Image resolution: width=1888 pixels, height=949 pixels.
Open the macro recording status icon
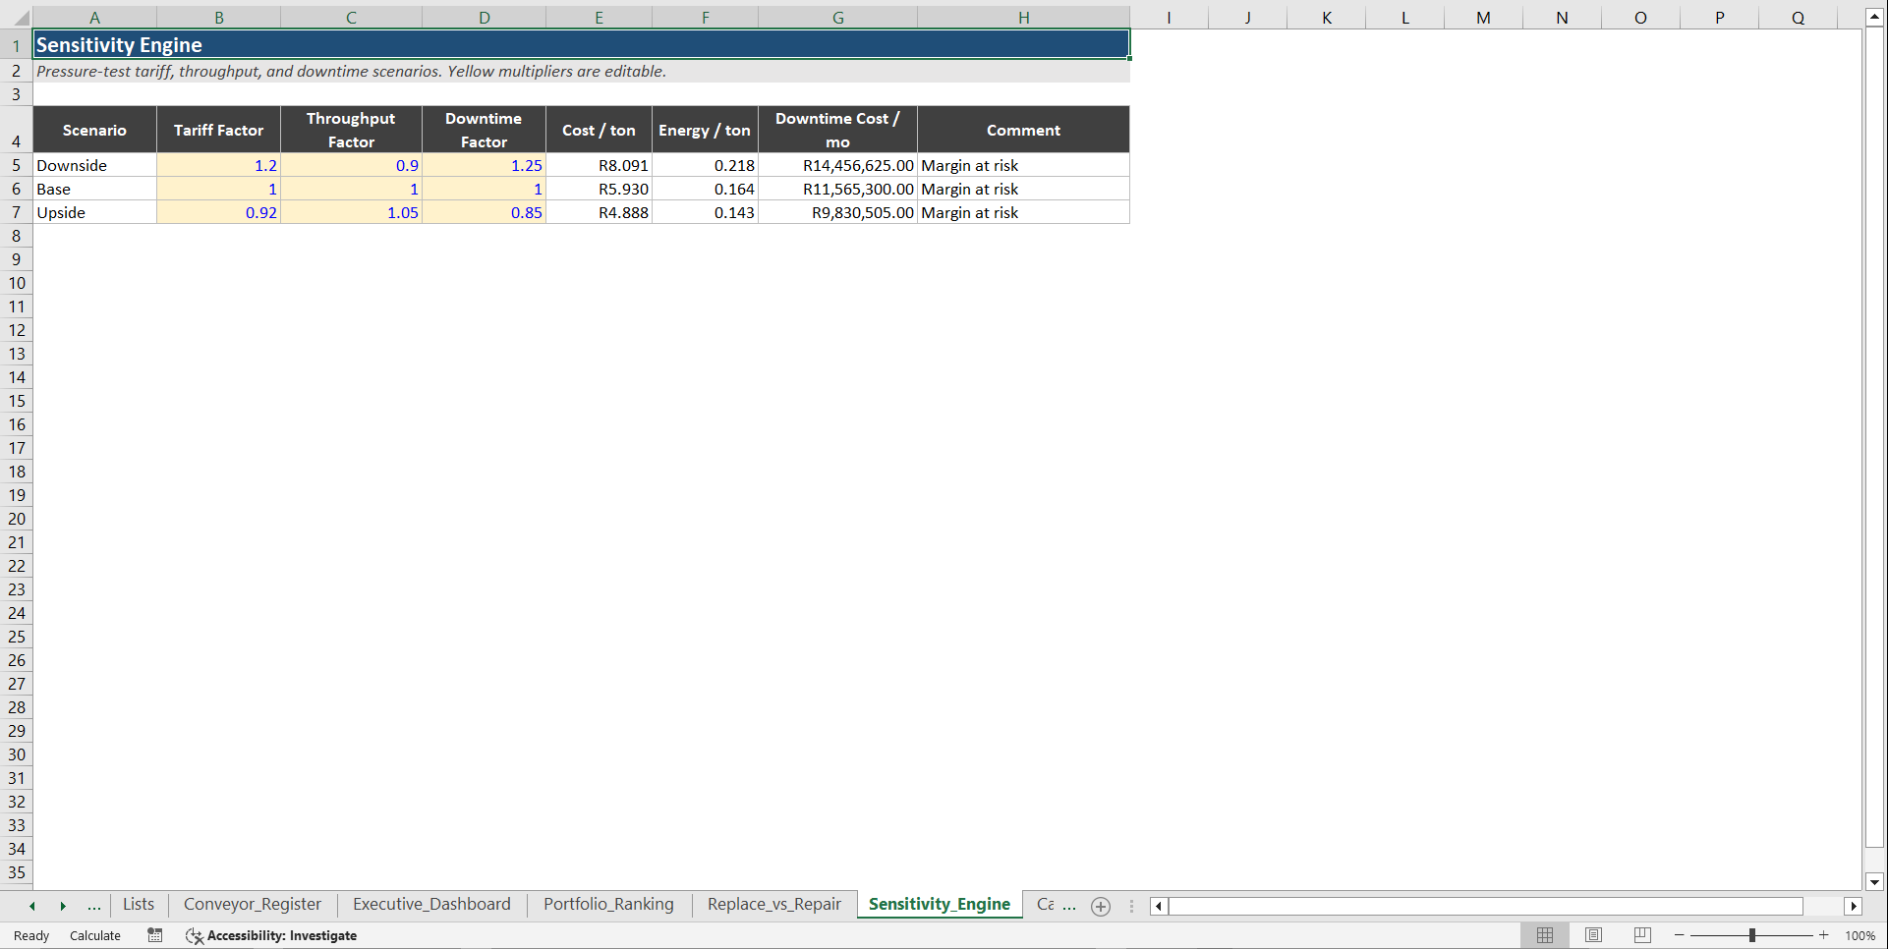(x=155, y=935)
